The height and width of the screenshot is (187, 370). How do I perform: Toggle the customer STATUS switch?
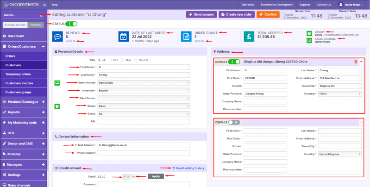point(71,23)
